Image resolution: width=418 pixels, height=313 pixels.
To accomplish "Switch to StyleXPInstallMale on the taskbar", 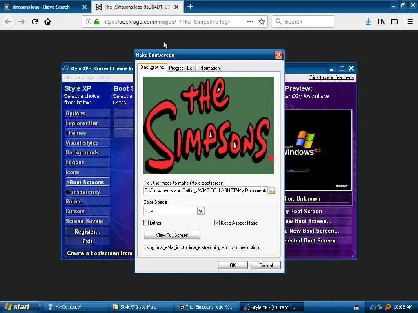I will pyautogui.click(x=140, y=307).
